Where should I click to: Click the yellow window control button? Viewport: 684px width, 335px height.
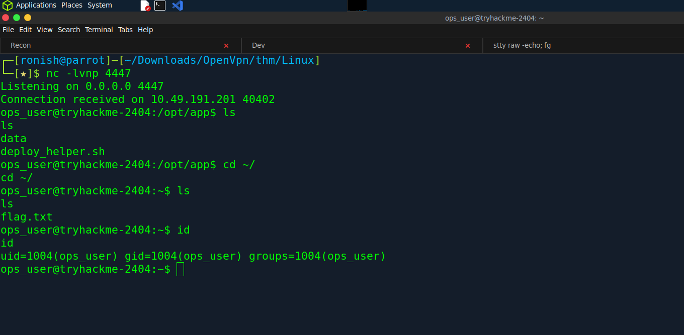click(28, 18)
